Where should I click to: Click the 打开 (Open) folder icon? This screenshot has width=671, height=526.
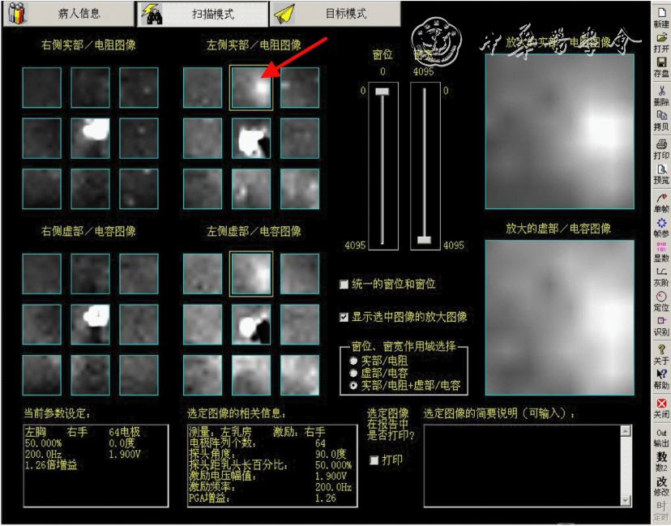[661, 41]
